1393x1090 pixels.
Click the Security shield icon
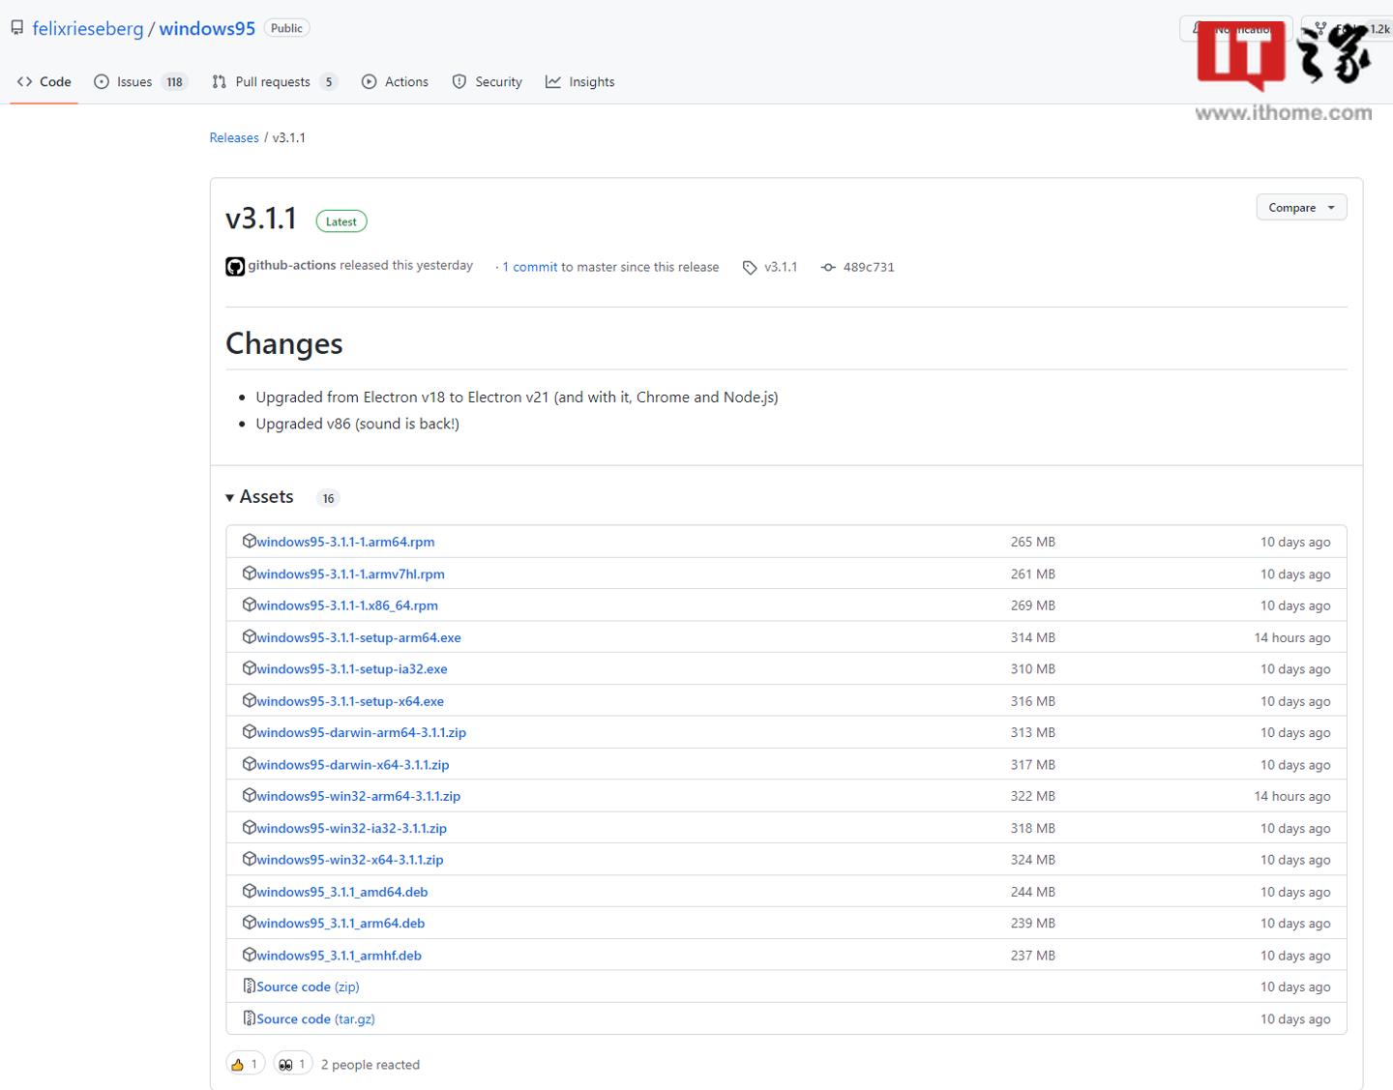[x=458, y=81]
